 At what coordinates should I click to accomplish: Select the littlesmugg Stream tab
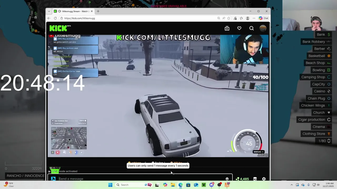point(73,11)
